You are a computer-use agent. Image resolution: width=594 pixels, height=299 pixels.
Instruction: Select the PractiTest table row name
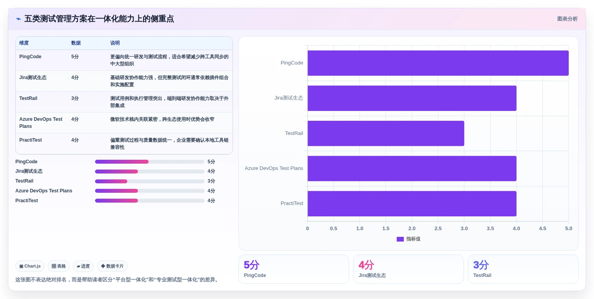(x=30, y=140)
